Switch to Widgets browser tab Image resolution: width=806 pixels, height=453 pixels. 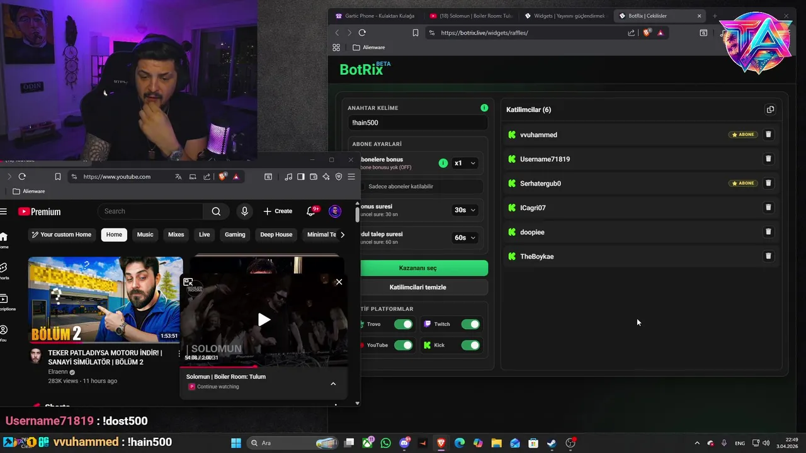pyautogui.click(x=564, y=16)
